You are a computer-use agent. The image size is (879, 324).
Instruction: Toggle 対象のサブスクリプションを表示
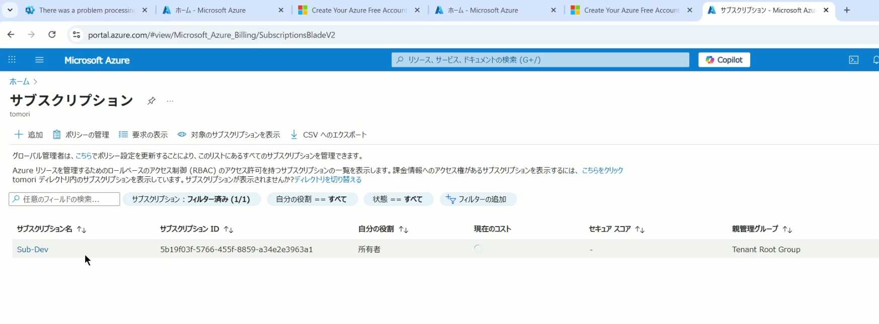click(229, 135)
